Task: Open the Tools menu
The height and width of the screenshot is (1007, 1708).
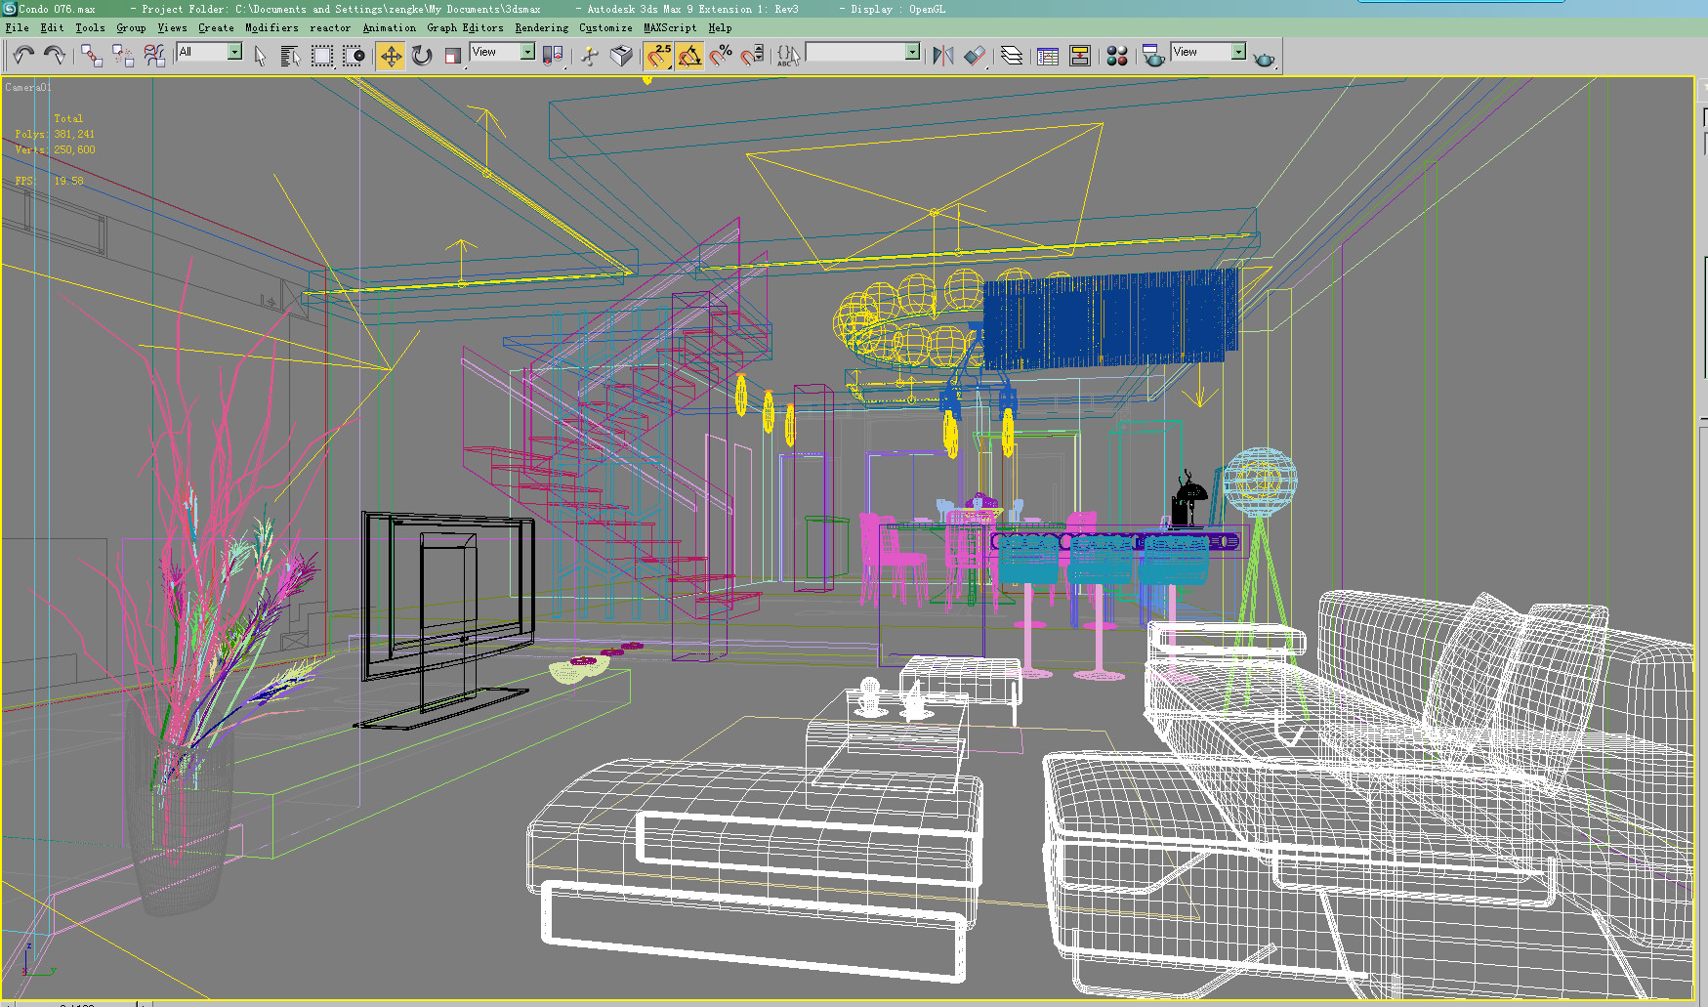Action: tap(90, 27)
